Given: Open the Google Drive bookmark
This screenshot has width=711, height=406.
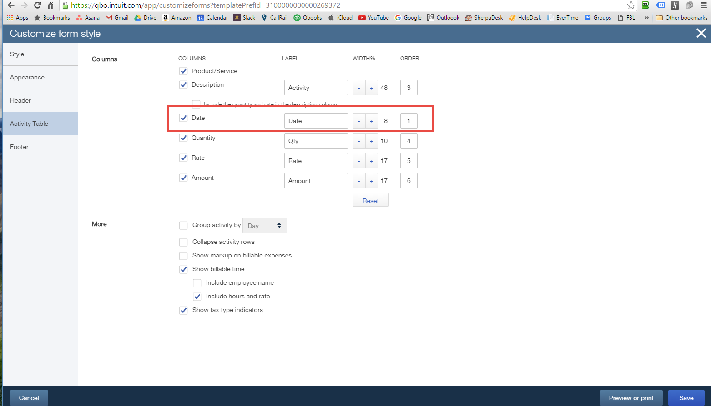Looking at the screenshot, I should (x=145, y=17).
